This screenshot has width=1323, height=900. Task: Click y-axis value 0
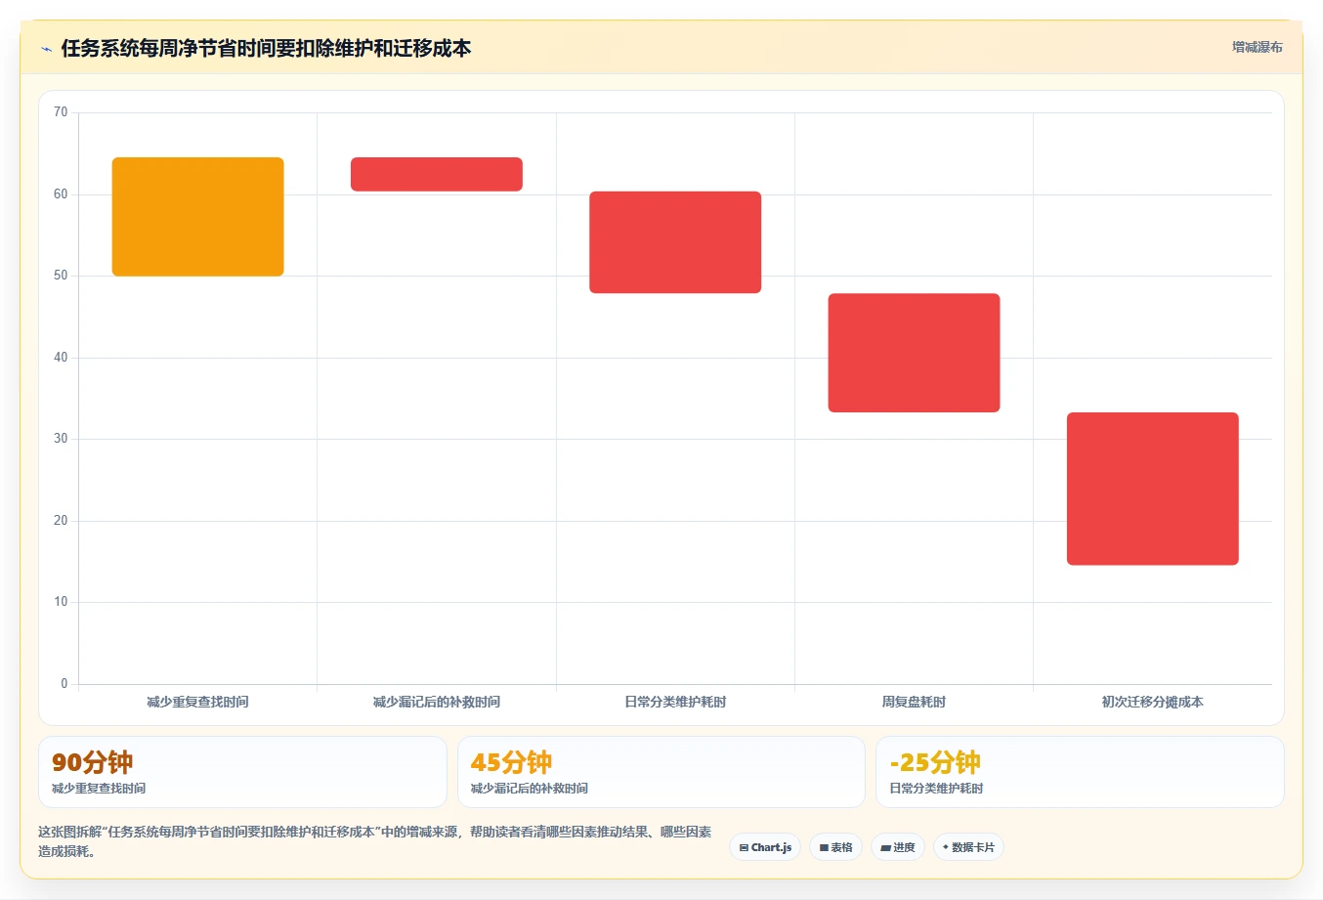point(64,684)
